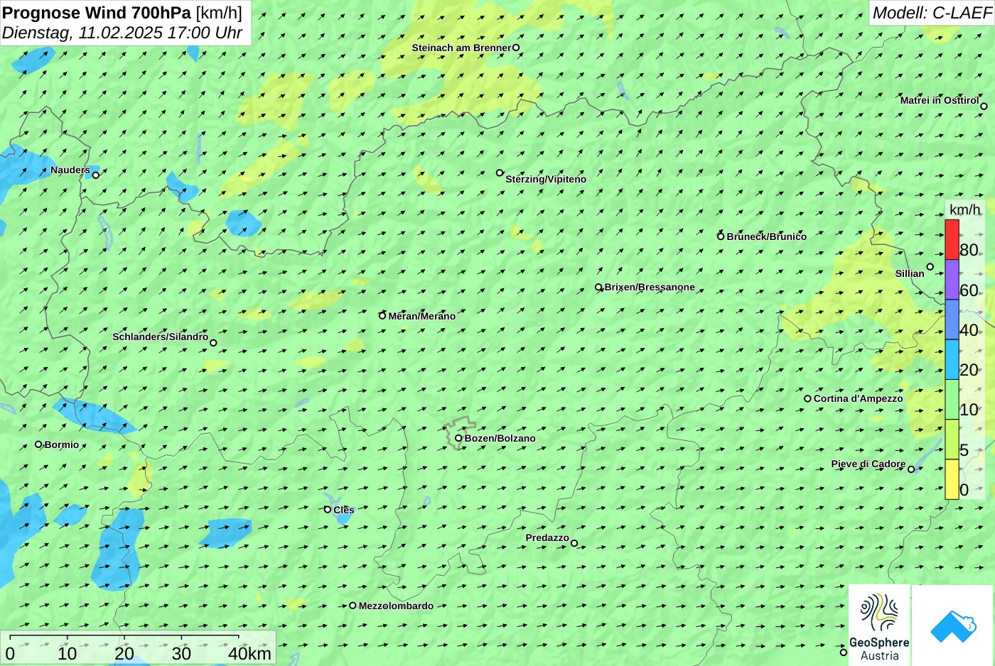995x666 pixels.
Task: Select the Predazzo map marker
Action: click(x=574, y=544)
